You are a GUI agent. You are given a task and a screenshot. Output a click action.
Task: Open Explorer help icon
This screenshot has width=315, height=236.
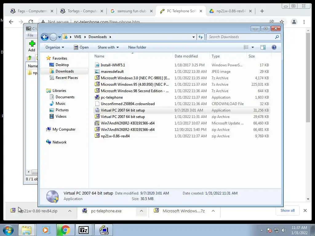point(274,47)
